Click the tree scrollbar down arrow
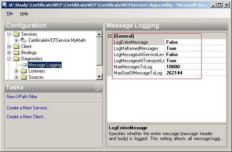The width and height of the screenshot is (232, 152). click(x=99, y=77)
